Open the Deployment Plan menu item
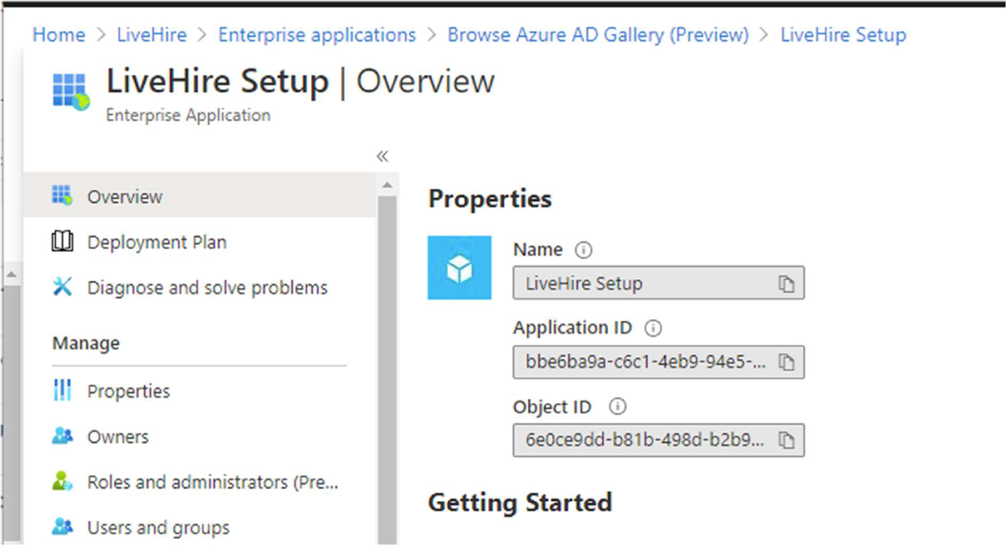Image resolution: width=1007 pixels, height=546 pixels. [157, 242]
